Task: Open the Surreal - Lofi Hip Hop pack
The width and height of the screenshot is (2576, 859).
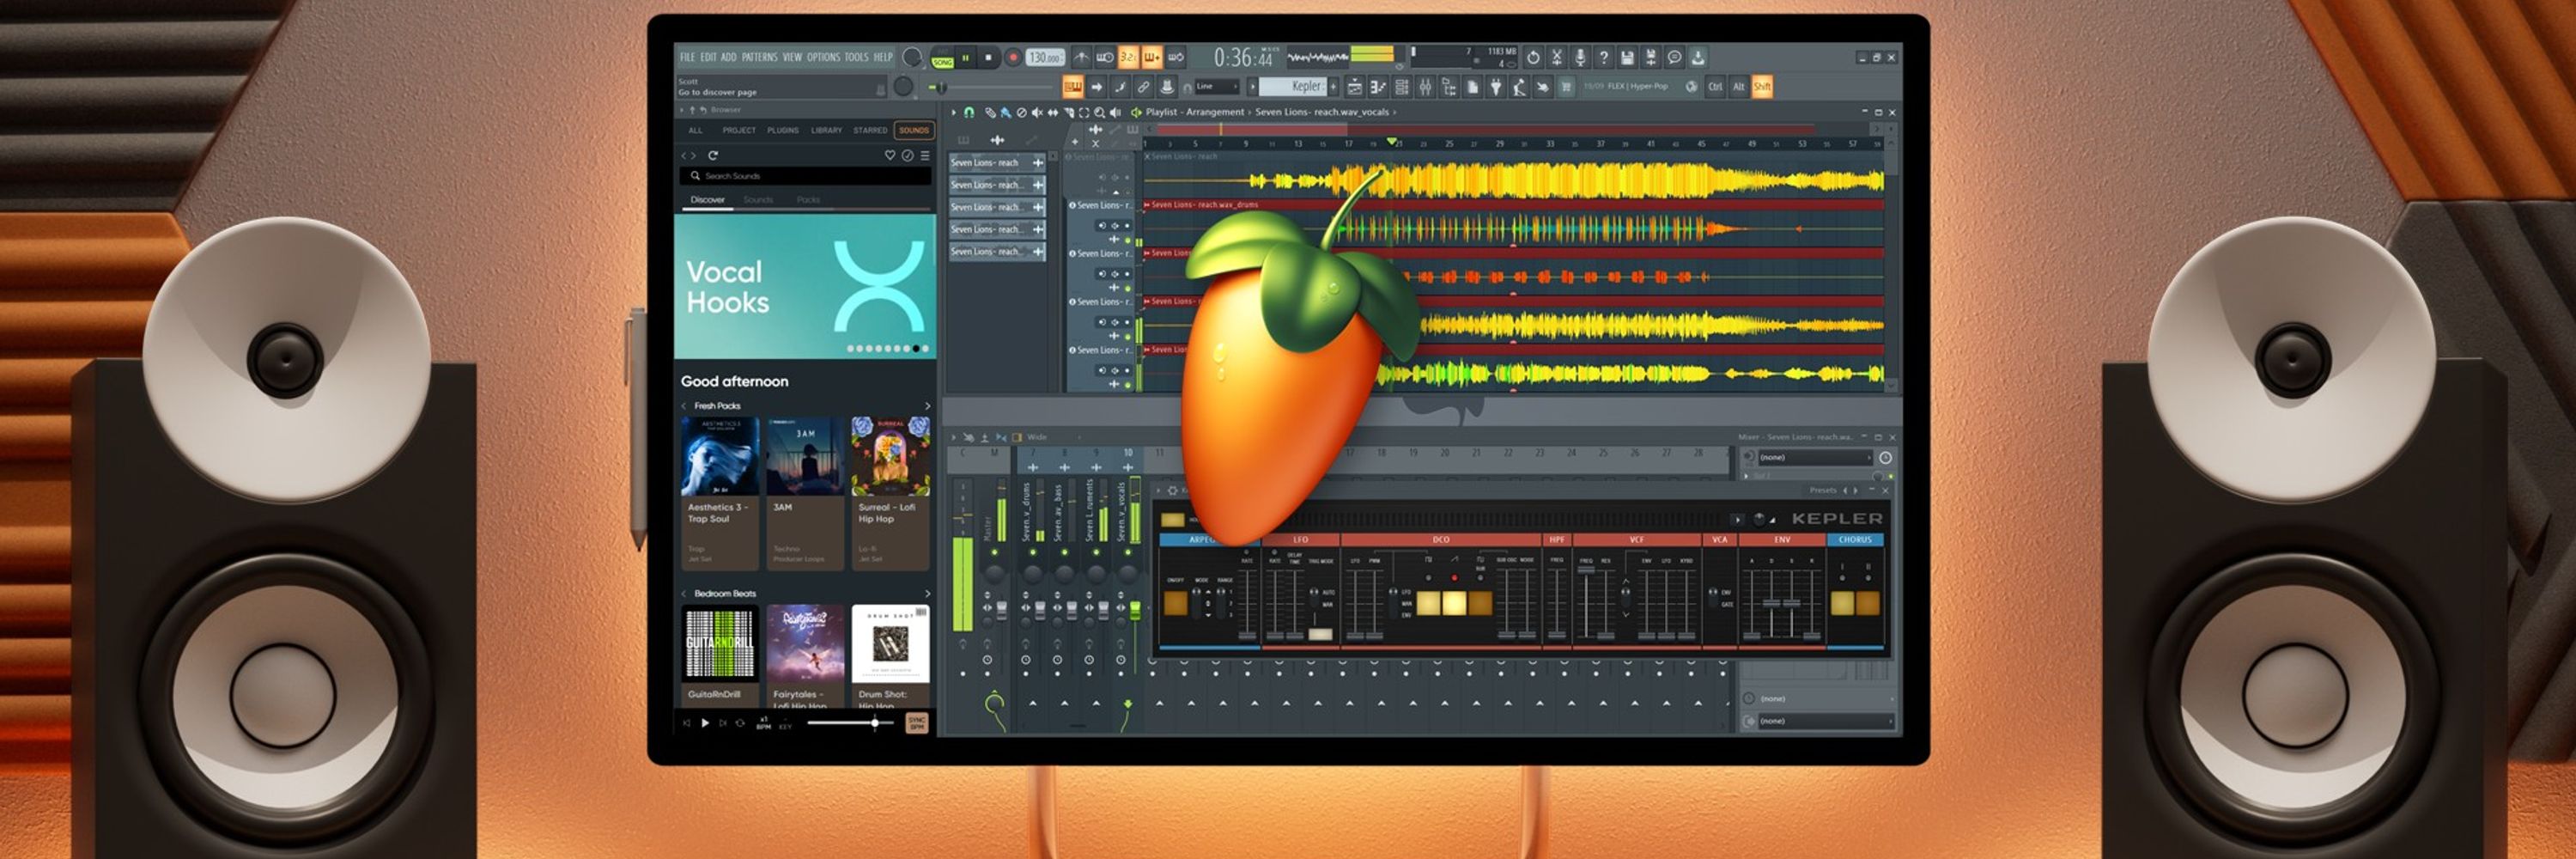Action: point(890,493)
